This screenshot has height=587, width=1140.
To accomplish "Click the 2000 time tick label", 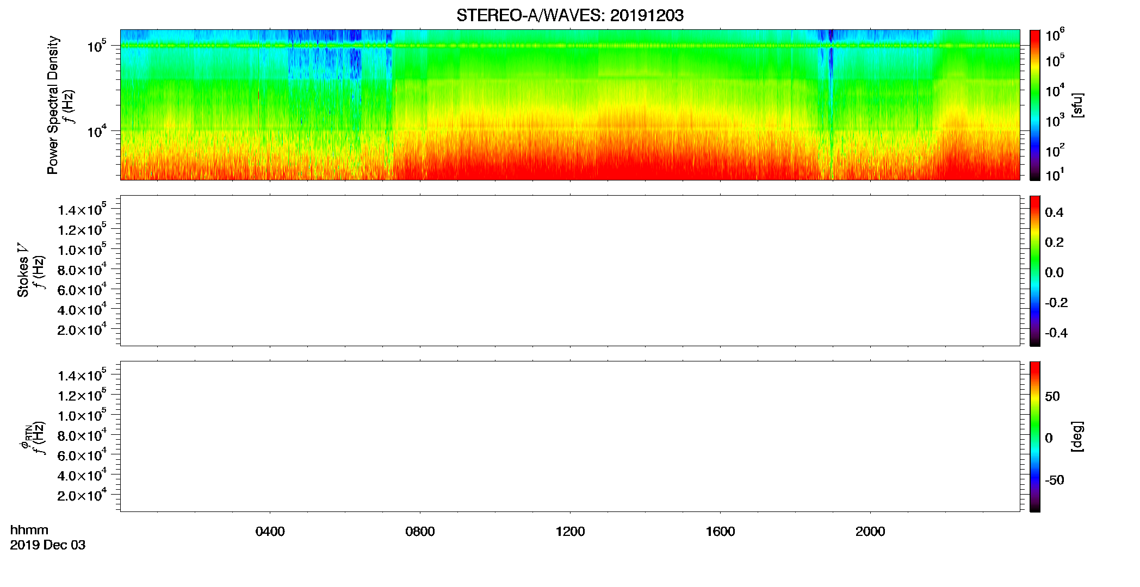I will (x=870, y=532).
